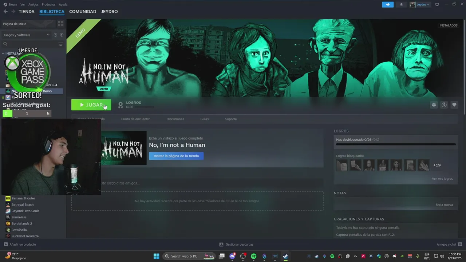
Task: Click achievements progress bar 0/26
Action: pyautogui.click(x=396, y=144)
